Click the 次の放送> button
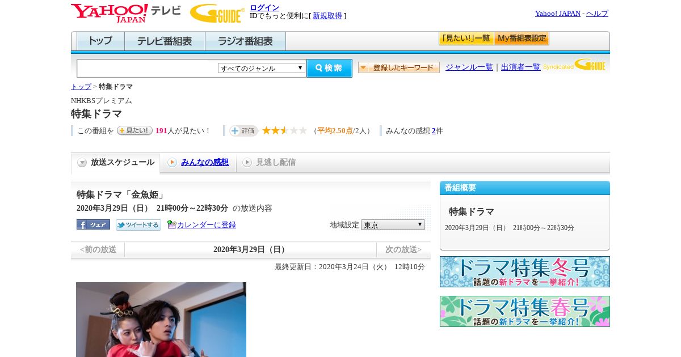 (403, 249)
